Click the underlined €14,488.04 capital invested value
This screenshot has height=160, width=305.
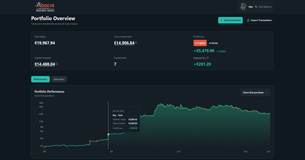(x=45, y=64)
